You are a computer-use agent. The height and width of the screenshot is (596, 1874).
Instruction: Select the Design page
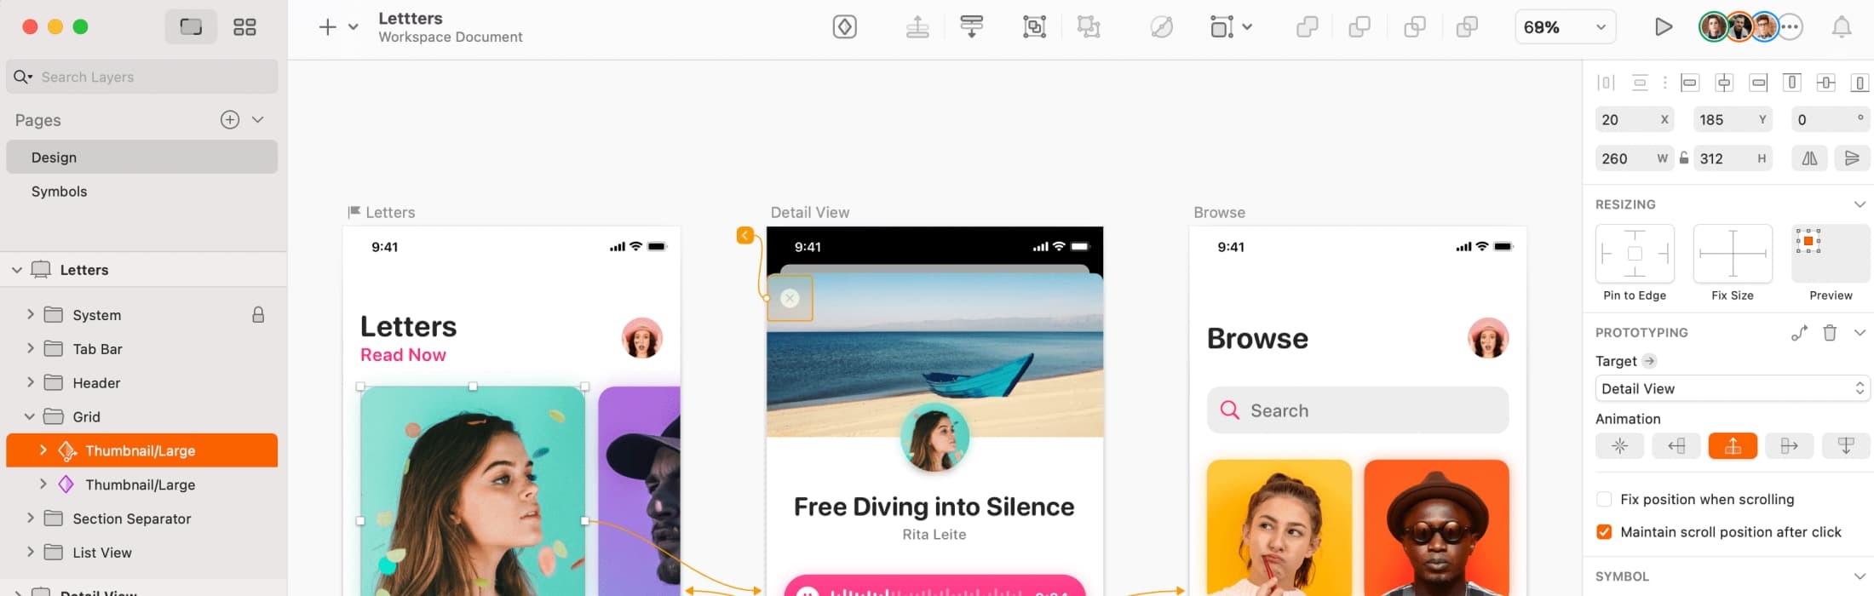pyautogui.click(x=55, y=158)
